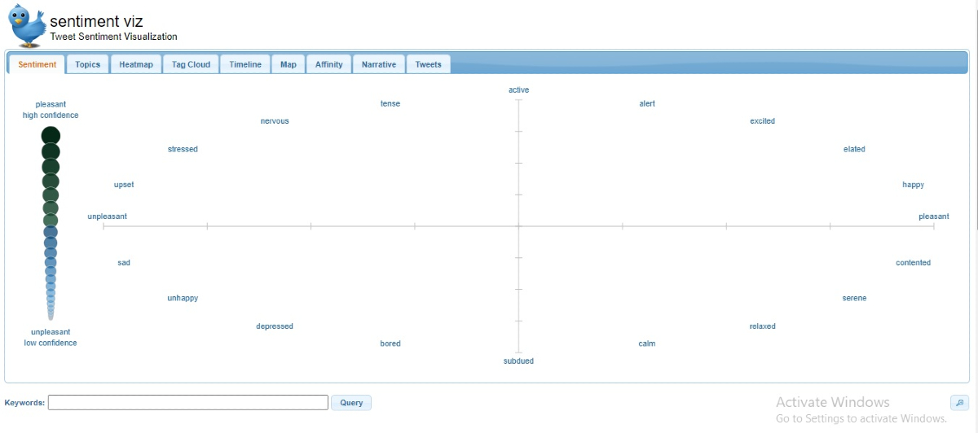This screenshot has height=433, width=978.
Task: Click the blue bird logo
Action: [x=28, y=25]
